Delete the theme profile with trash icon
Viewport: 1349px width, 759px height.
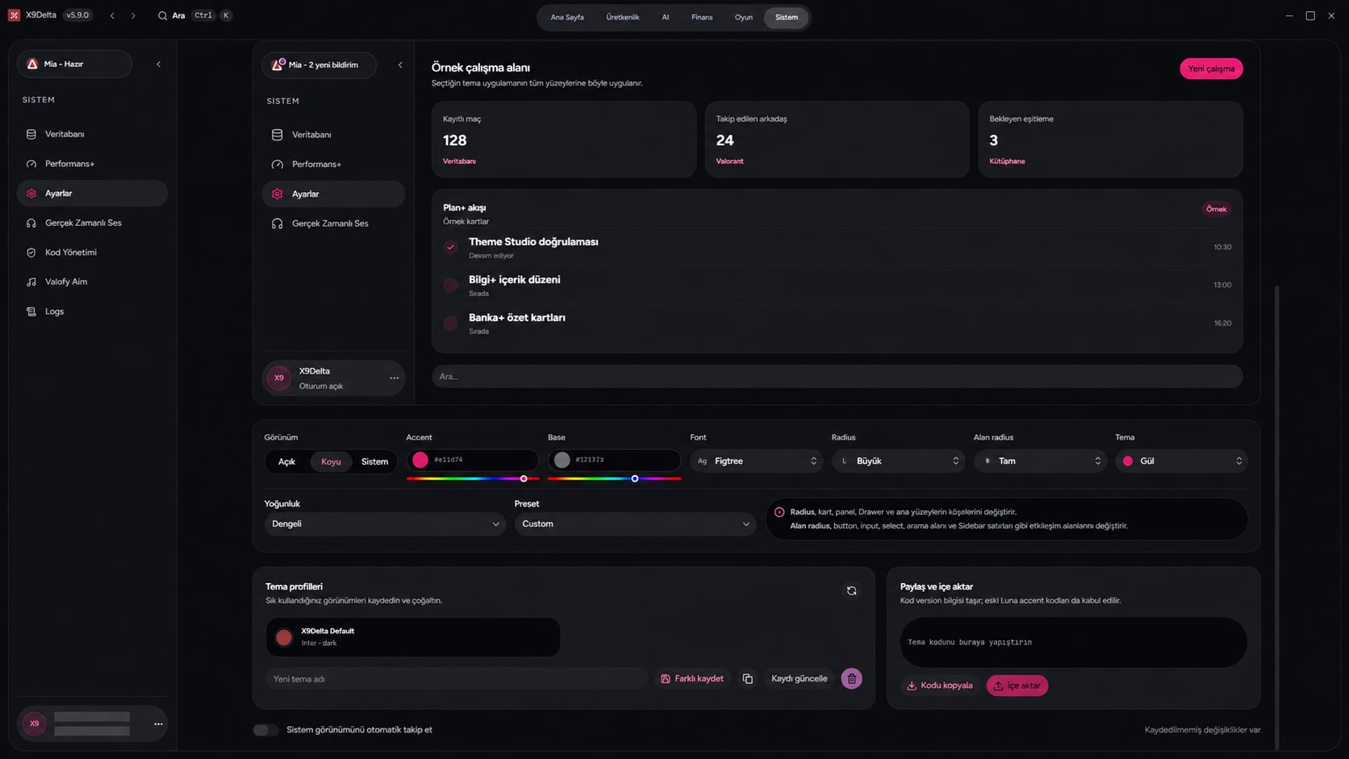[x=851, y=679]
